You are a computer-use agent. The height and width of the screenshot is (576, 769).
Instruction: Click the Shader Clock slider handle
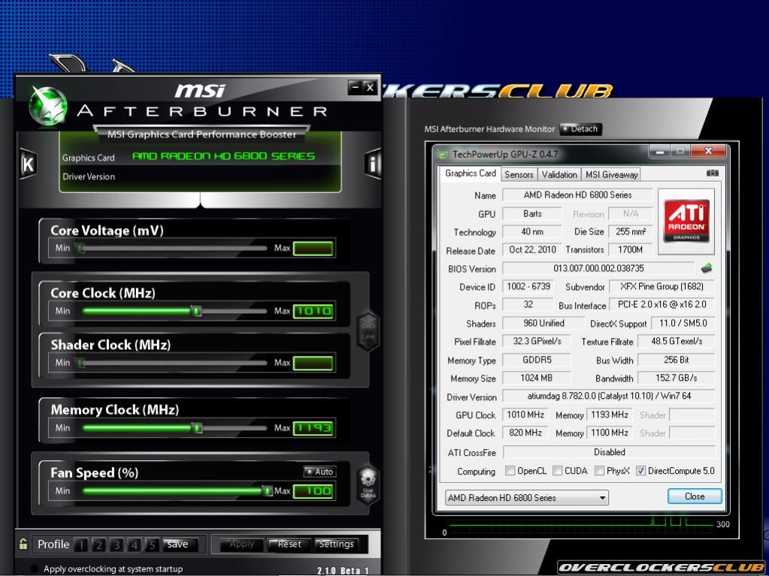coord(81,363)
